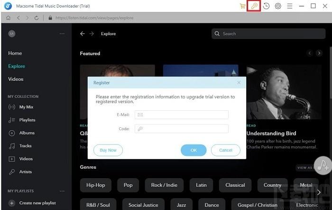
Task: Open the settings gear icon
Action: click(278, 6)
